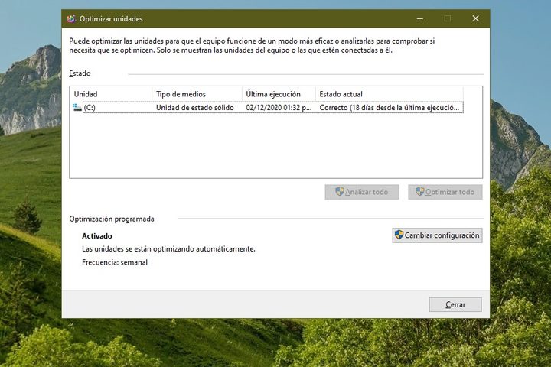This screenshot has width=551, height=367.
Task: Click 'Las unidades se están optimizando automáticamente.' text
Action: click(x=168, y=249)
